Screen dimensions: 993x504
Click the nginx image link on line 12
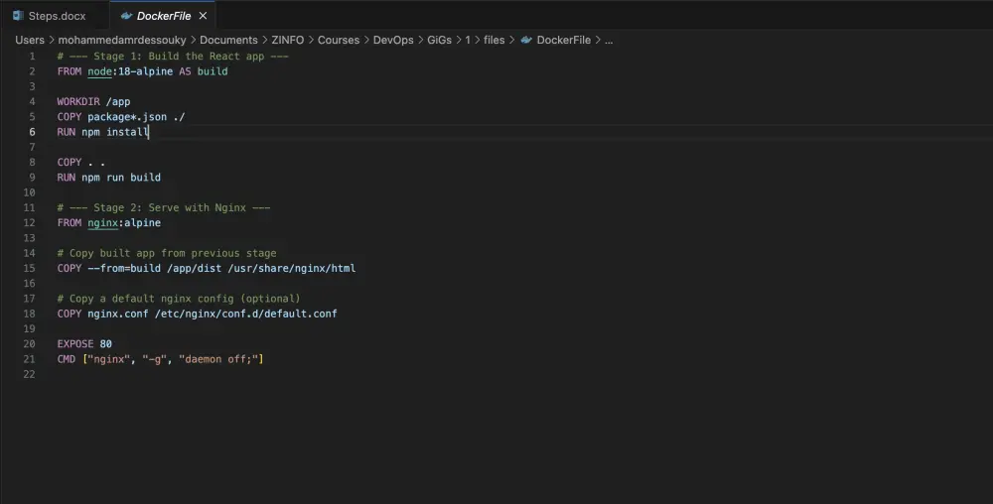pos(102,223)
